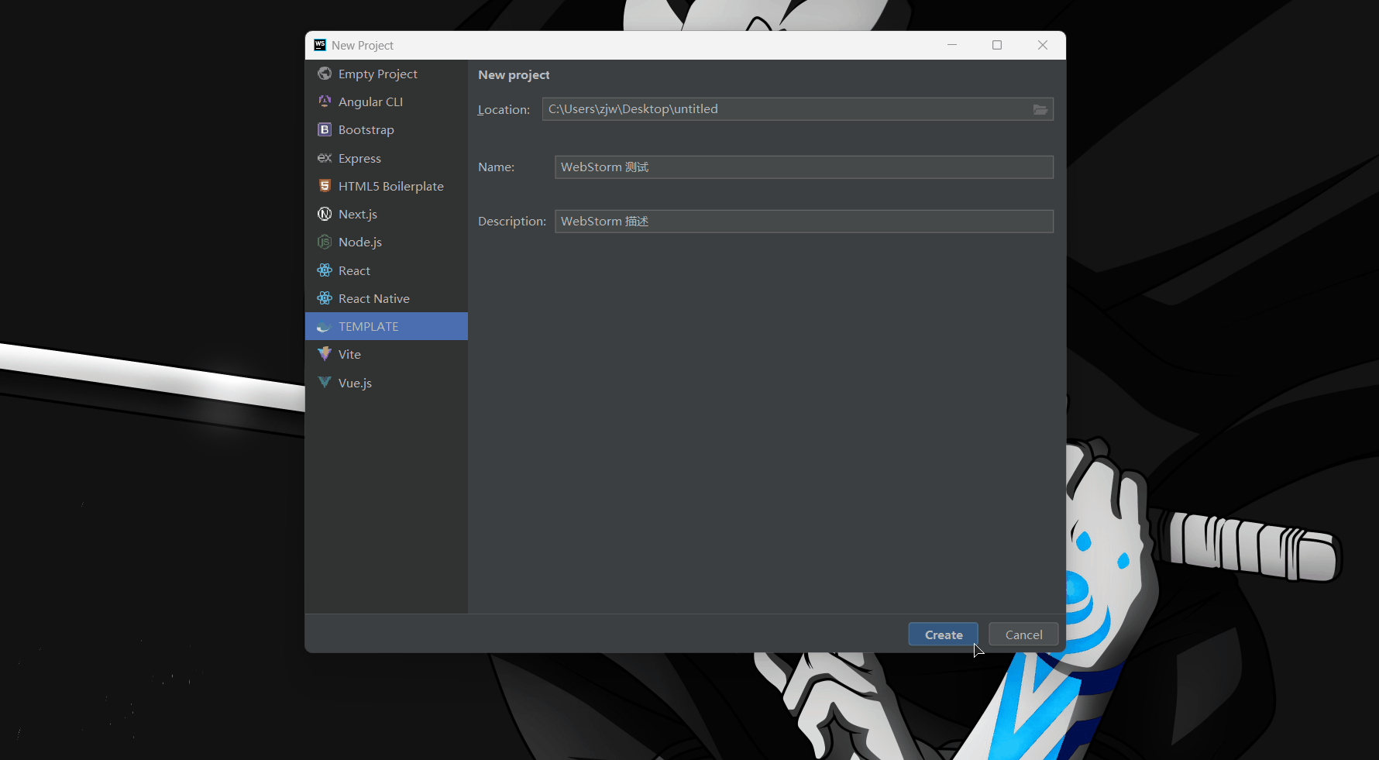Click the TEMPLATE generator icon
1379x760 pixels.
click(325, 327)
